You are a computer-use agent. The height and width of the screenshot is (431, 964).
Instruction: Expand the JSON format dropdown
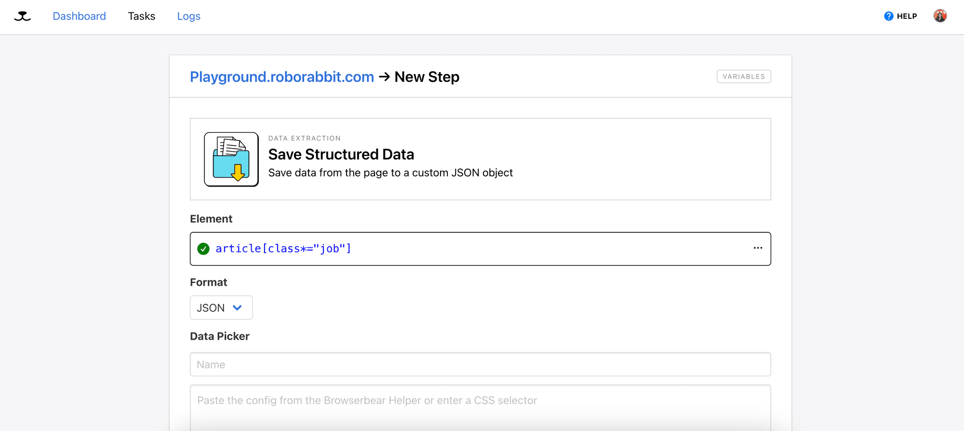(x=221, y=308)
